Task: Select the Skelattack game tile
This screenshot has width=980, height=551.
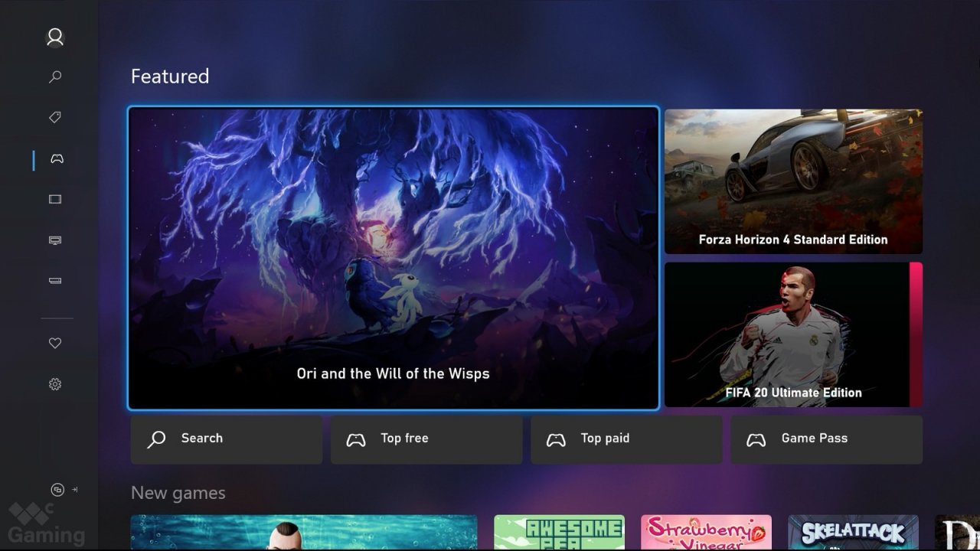Action: tap(853, 533)
